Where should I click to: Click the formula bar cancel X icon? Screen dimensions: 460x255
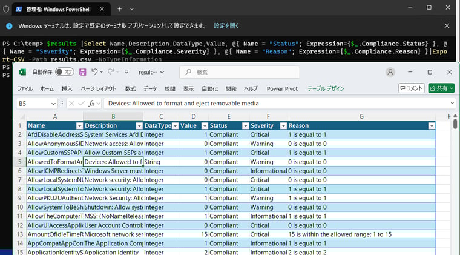tap(71, 104)
